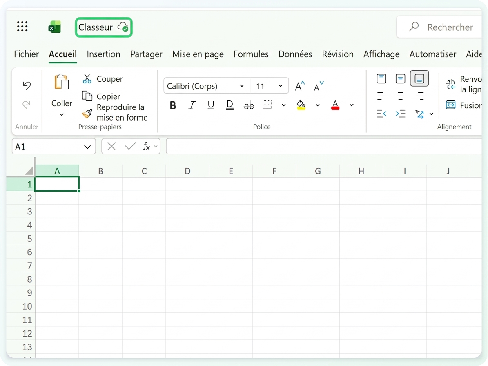
Task: Toggle middle vertical alignment
Action: (x=400, y=78)
